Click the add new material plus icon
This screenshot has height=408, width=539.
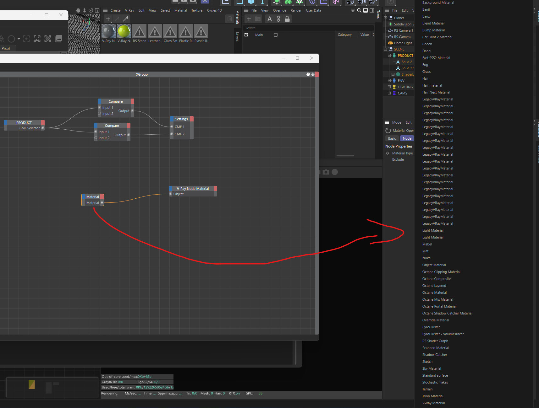pyautogui.click(x=108, y=19)
